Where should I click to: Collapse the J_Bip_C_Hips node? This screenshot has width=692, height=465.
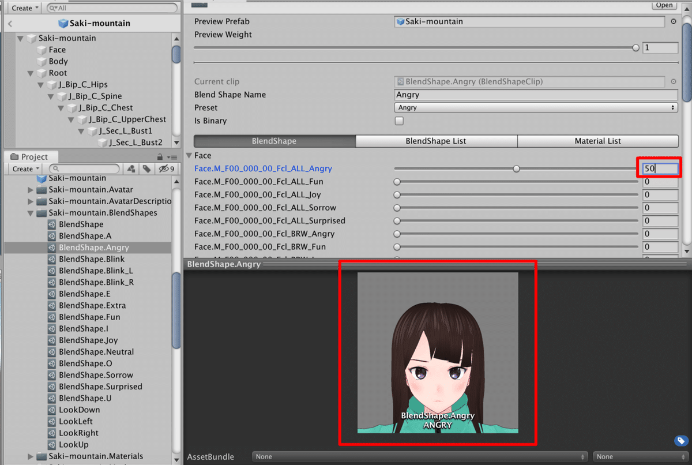(x=41, y=85)
